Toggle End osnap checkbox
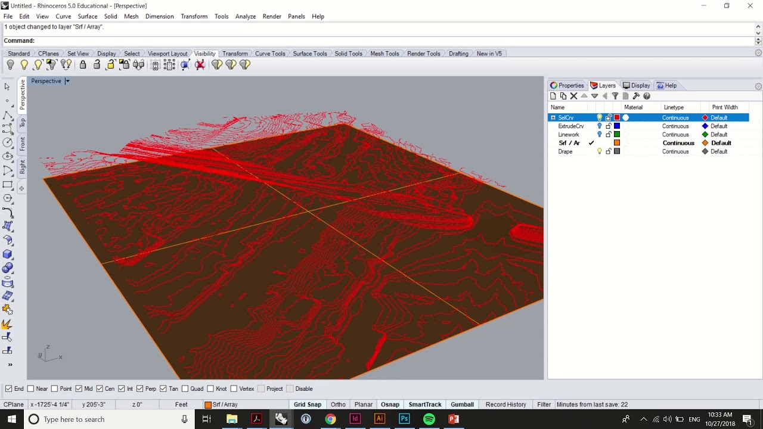The height and width of the screenshot is (429, 763). point(8,388)
